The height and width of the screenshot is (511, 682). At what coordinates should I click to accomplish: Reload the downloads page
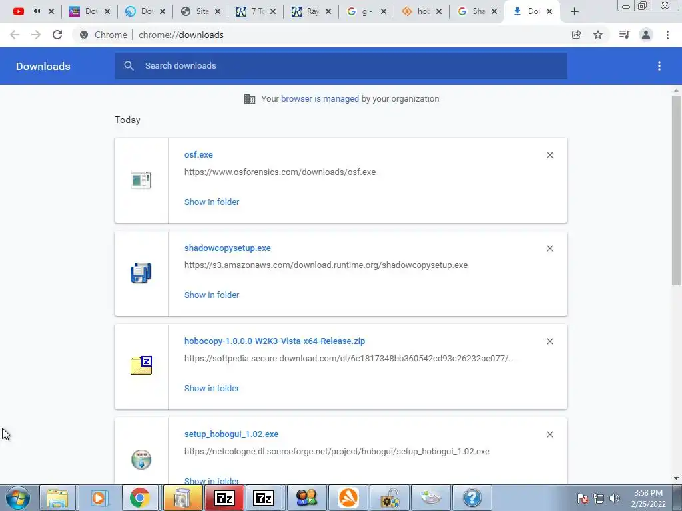(57, 35)
